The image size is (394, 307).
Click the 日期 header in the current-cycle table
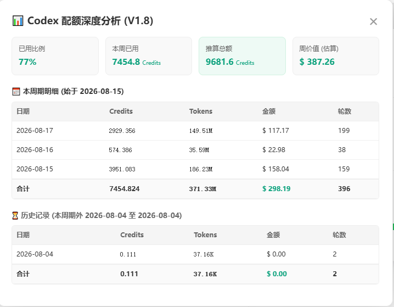tap(23, 111)
